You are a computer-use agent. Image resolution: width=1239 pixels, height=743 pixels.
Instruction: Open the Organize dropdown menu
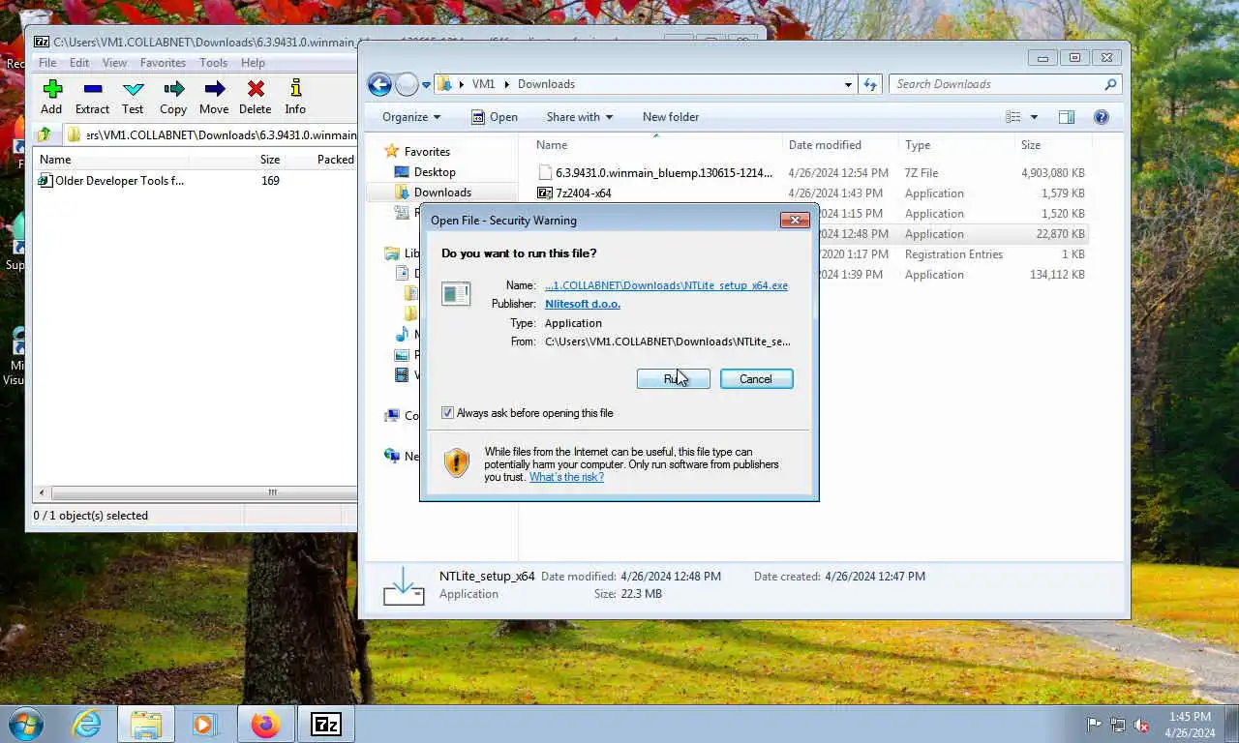coord(411,117)
